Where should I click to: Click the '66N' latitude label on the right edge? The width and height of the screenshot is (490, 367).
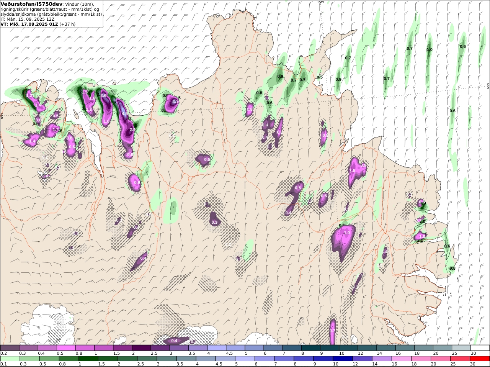[488, 86]
